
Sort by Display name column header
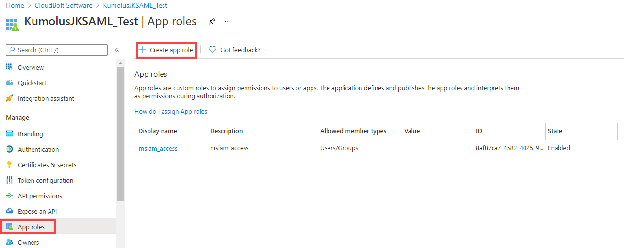tap(158, 131)
